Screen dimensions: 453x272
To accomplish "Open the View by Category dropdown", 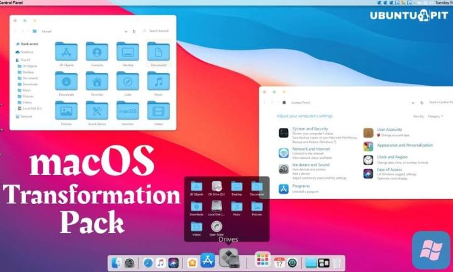I will click(435, 116).
